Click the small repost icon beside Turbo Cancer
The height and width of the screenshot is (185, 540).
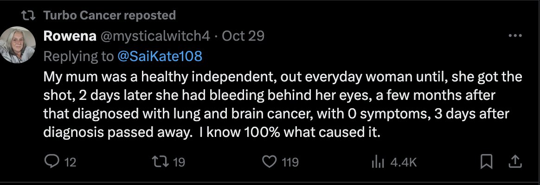29,15
